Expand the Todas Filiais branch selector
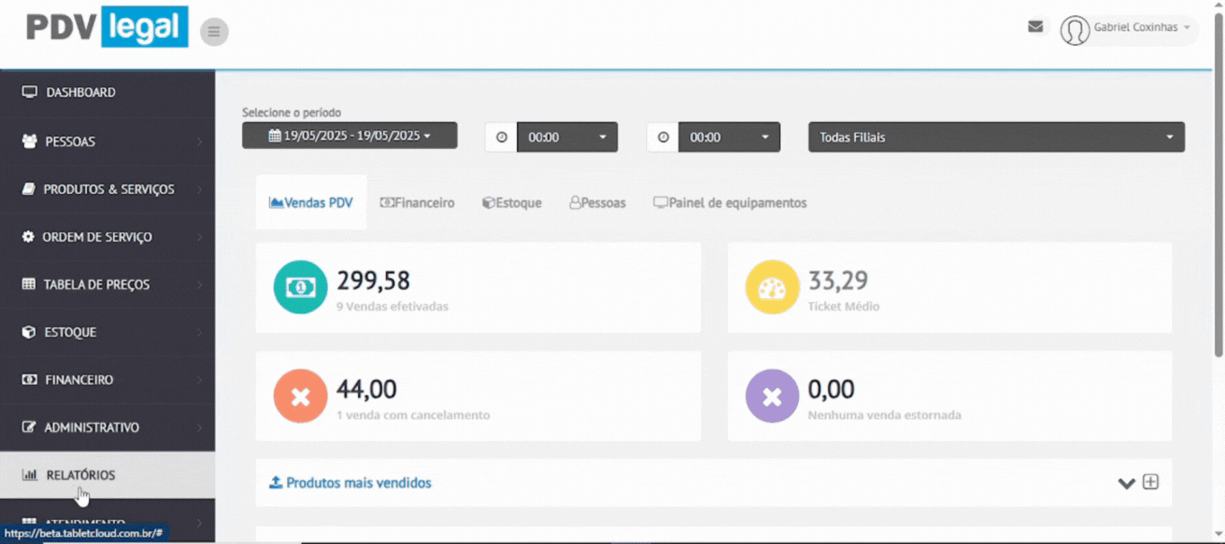Viewport: 1225px width, 544px height. [995, 137]
